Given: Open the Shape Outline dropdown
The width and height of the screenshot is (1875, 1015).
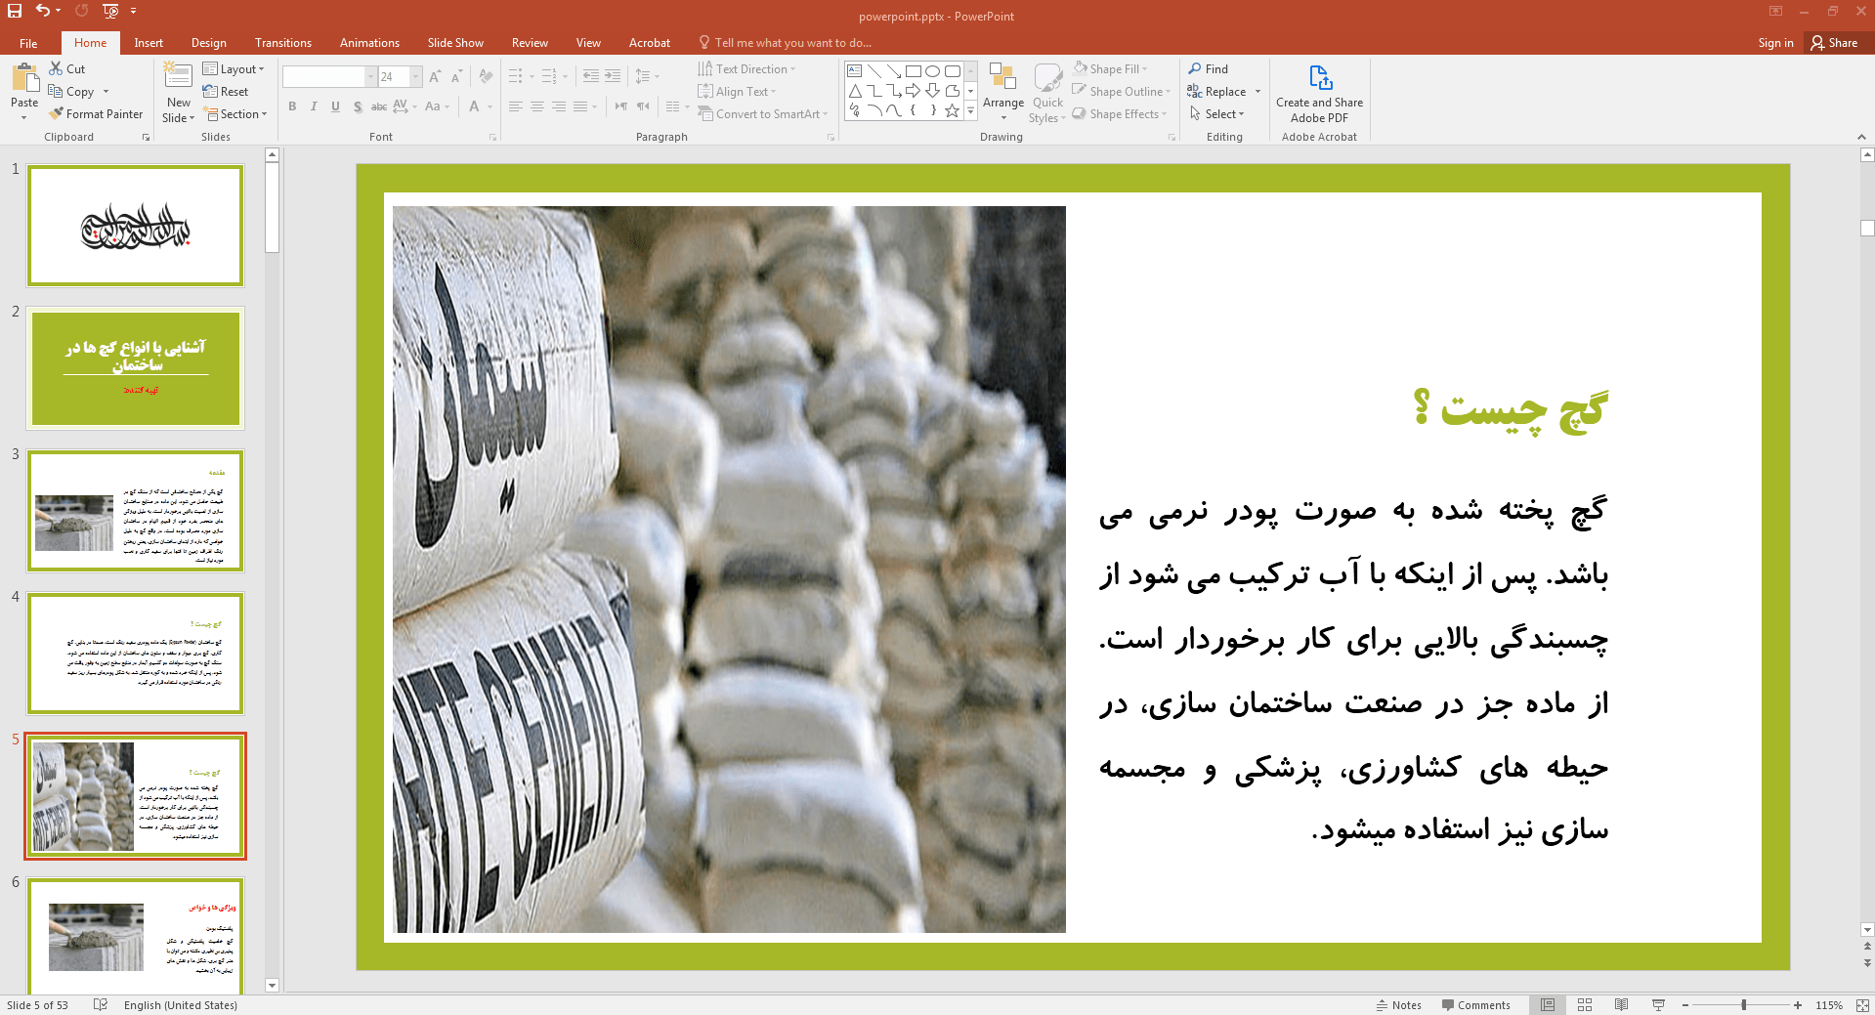Looking at the screenshot, I should click(1120, 92).
